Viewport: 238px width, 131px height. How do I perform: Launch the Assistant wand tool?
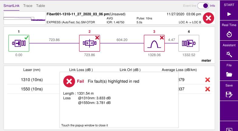pyautogui.click(x=229, y=51)
